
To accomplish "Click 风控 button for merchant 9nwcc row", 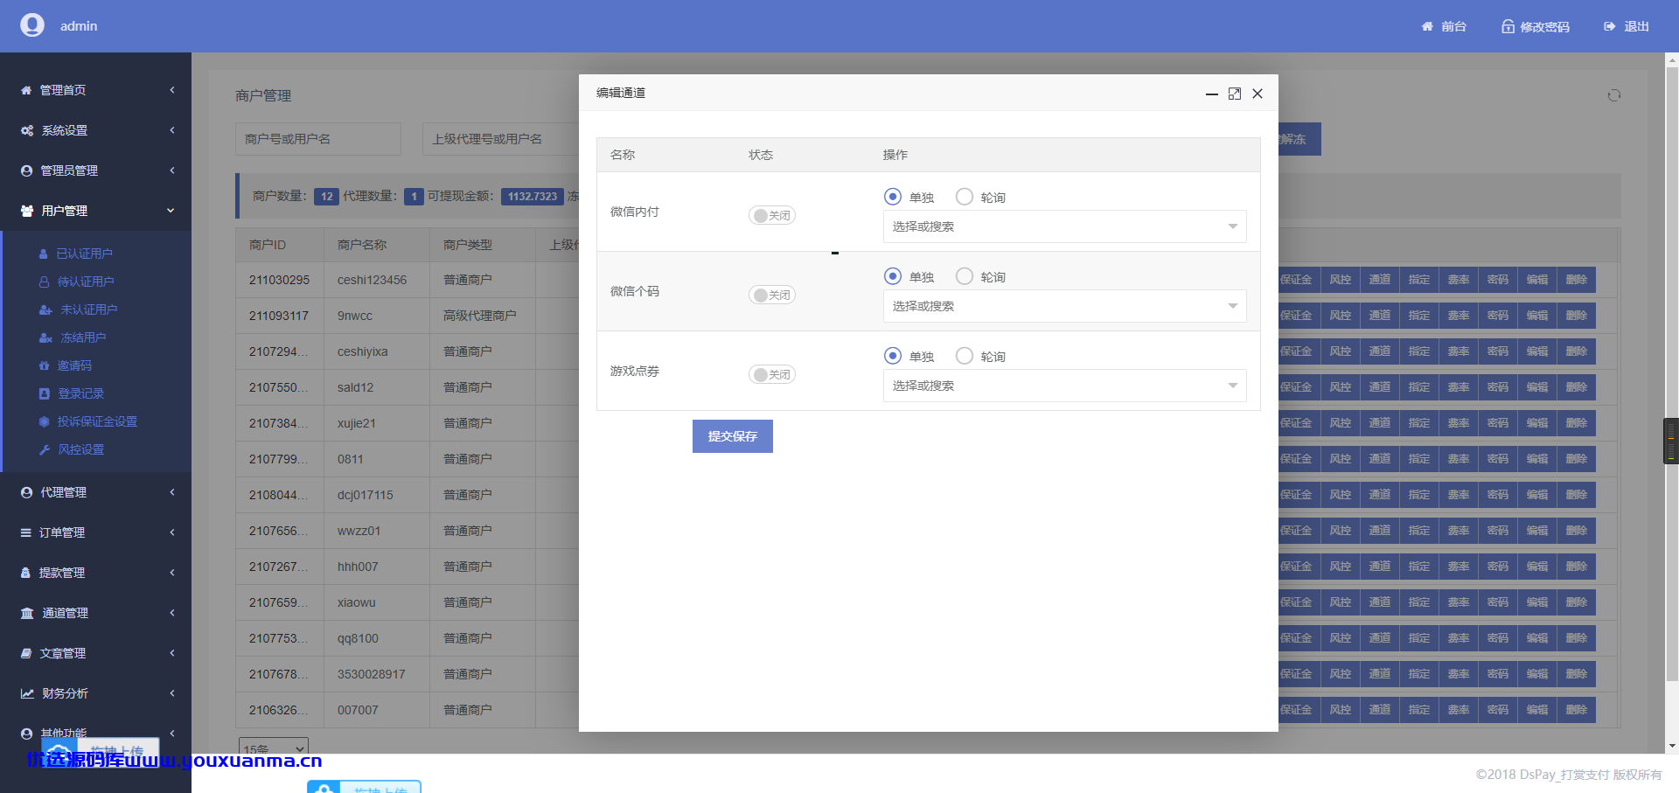I will coord(1340,316).
